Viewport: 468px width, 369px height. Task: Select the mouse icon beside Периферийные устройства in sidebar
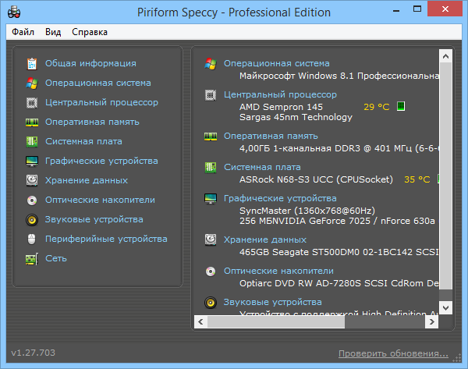(x=32, y=239)
